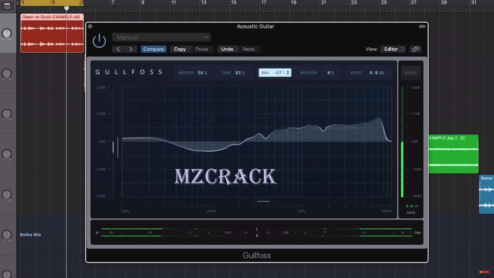Click the output level meter
494x278 pixels.
click(x=339, y=233)
